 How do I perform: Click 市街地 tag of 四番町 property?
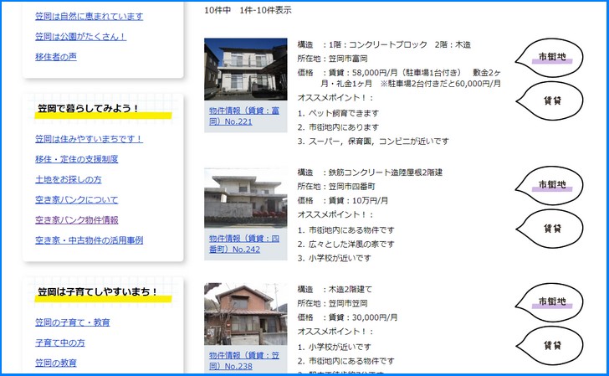(550, 185)
